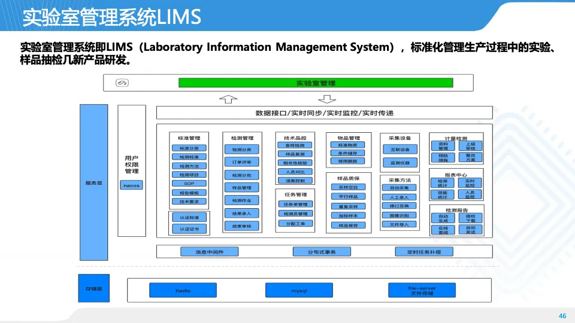Click the 人员对比 box

(x=295, y=172)
